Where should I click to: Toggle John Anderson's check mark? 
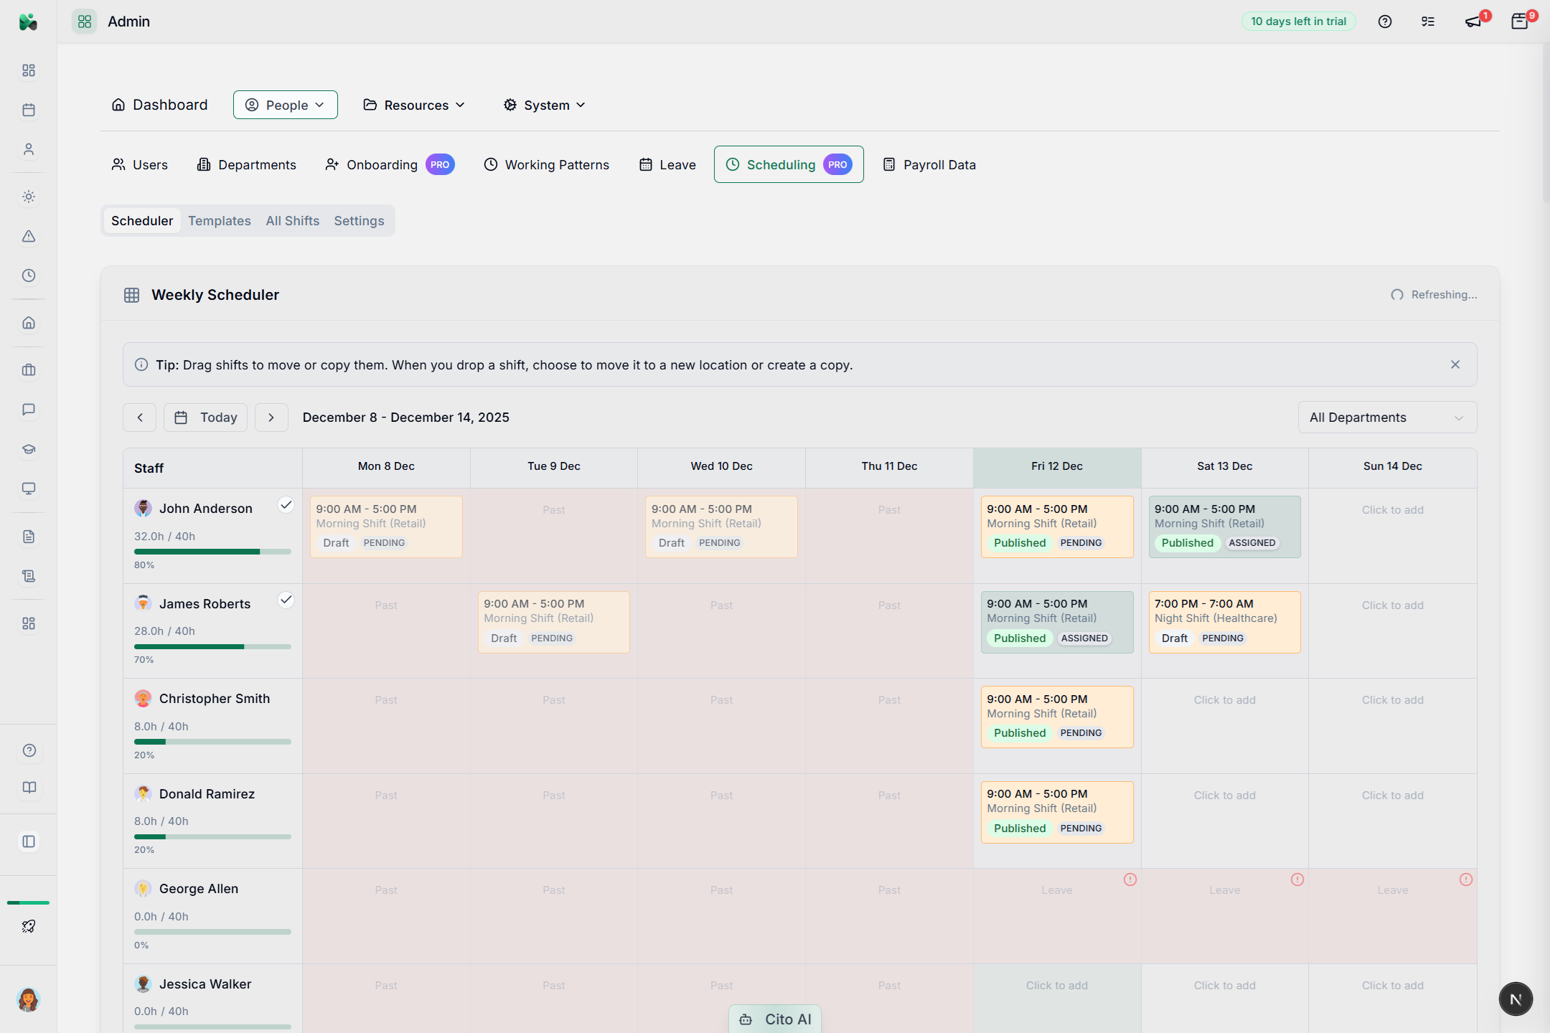[x=286, y=505]
